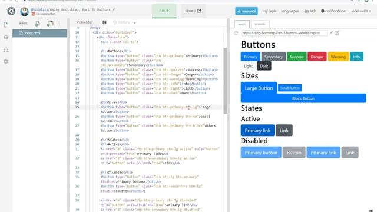Viewport: 377px width, 212px height.
Task: Open the Files sidebar icon
Action: (x=6, y=25)
